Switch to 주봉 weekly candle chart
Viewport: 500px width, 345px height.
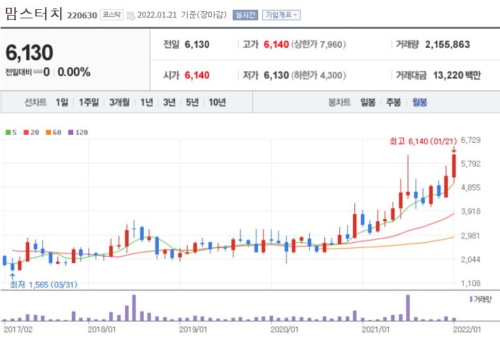(393, 102)
